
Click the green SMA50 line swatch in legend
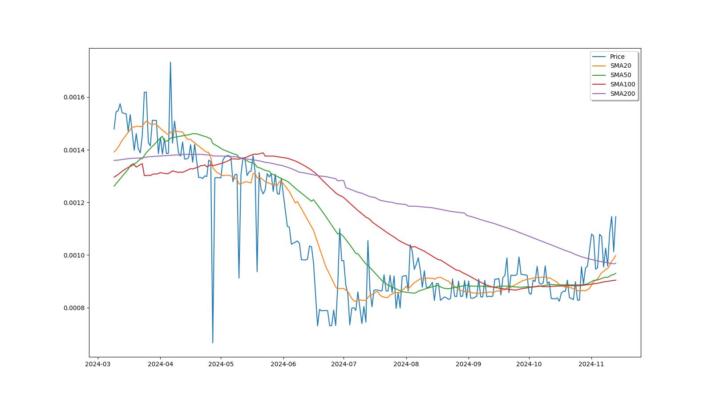[599, 75]
